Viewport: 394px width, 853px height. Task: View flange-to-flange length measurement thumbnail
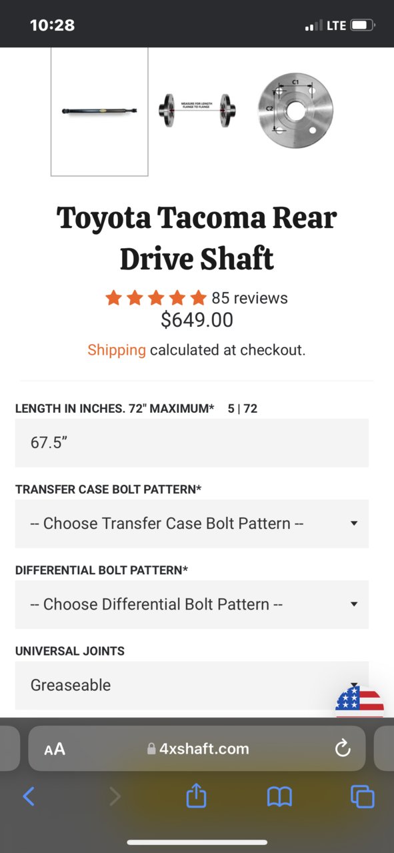coord(198,110)
